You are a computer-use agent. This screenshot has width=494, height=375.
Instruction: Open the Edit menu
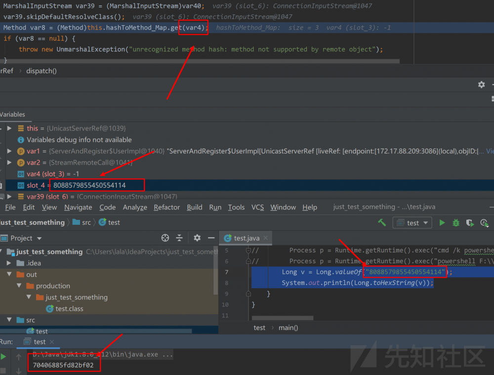(29, 208)
